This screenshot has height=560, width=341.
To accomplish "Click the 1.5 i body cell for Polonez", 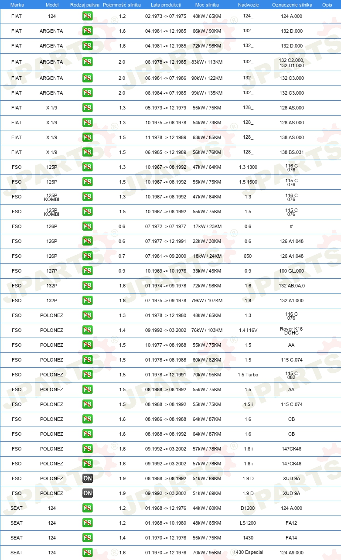I will (248, 404).
